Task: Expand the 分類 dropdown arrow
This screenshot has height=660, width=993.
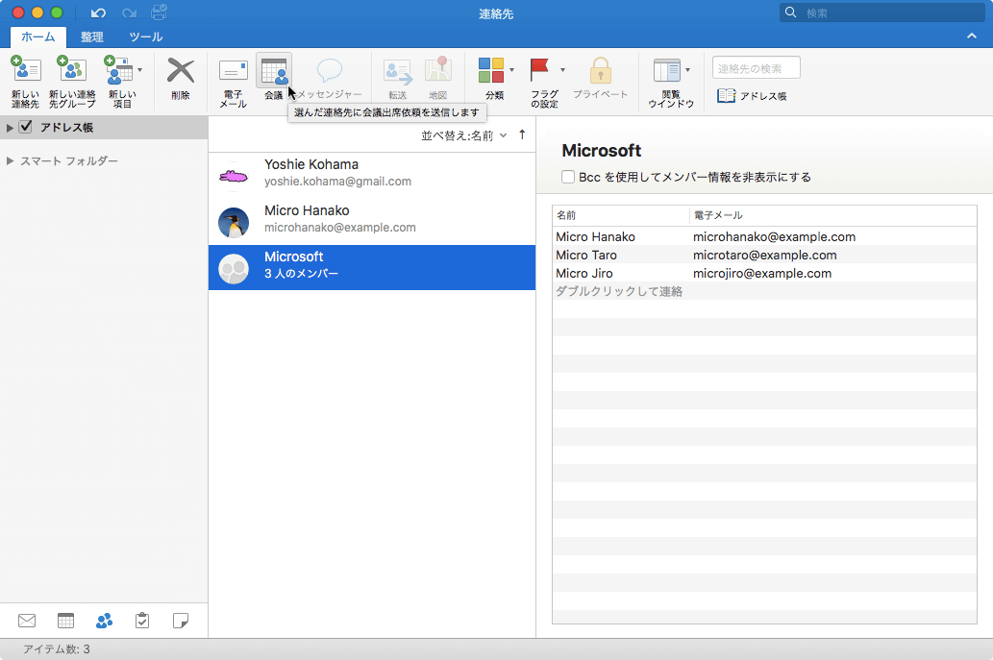Action: click(x=511, y=70)
